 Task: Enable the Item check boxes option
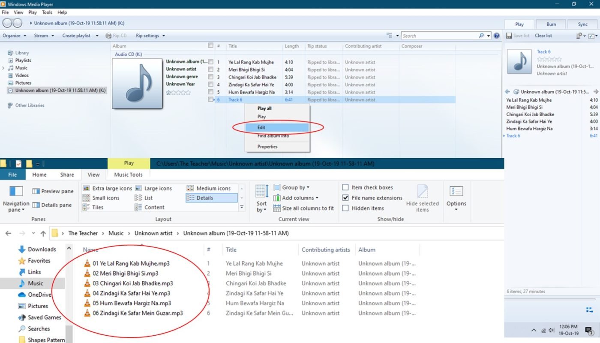pyautogui.click(x=345, y=187)
